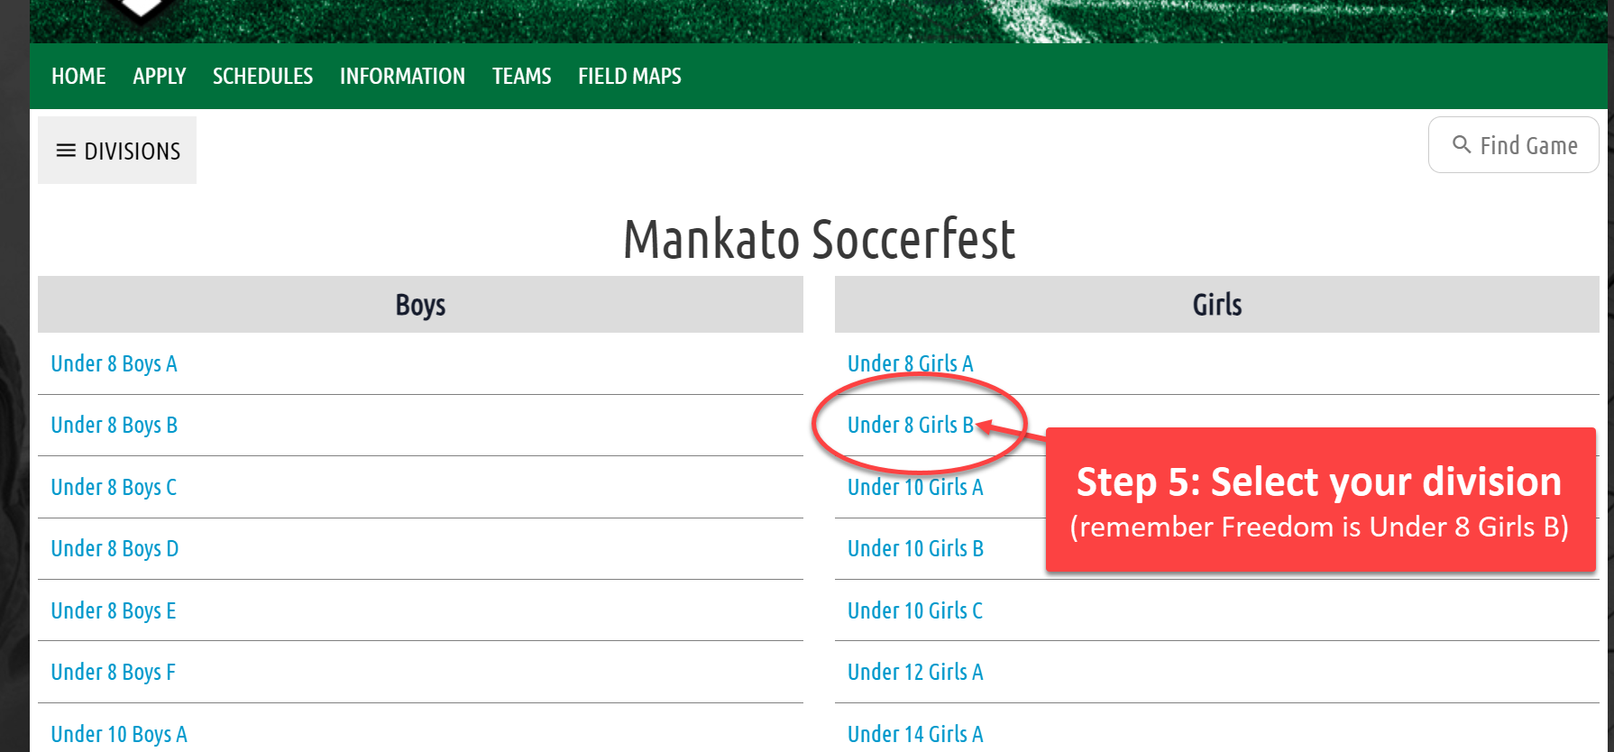Image resolution: width=1614 pixels, height=752 pixels.
Task: Open FIELD MAPS in the navigation bar
Action: (x=629, y=77)
